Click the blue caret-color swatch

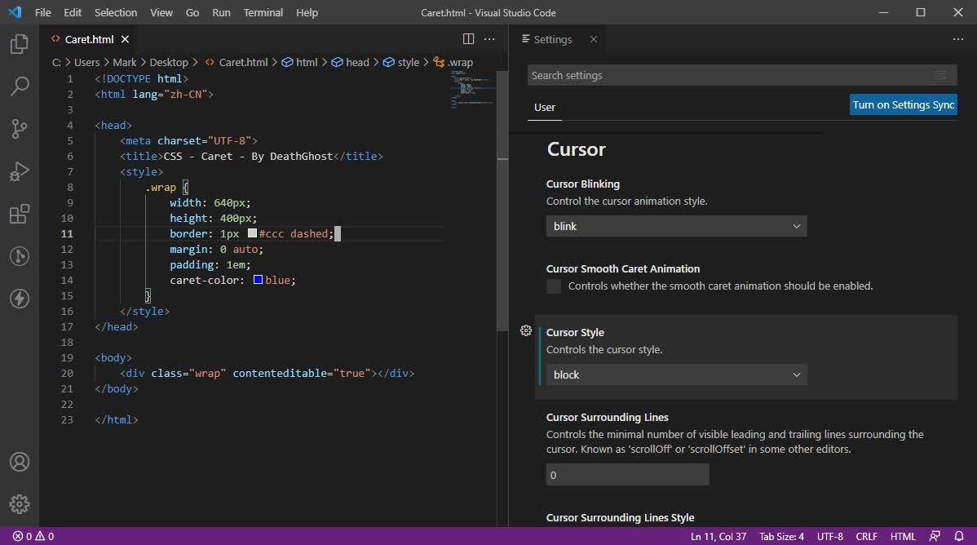click(x=258, y=280)
